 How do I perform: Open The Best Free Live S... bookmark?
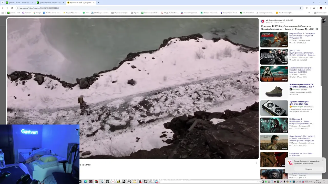(x=209, y=13)
